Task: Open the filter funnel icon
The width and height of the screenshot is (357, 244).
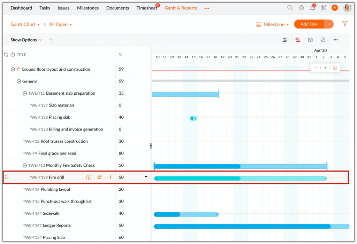Action: (345, 24)
